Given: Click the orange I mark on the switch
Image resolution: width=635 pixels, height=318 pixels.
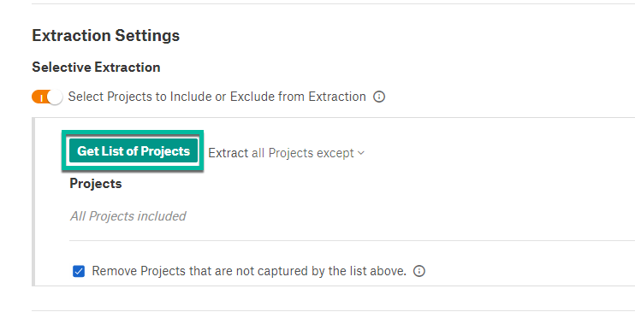Looking at the screenshot, I should (x=41, y=98).
